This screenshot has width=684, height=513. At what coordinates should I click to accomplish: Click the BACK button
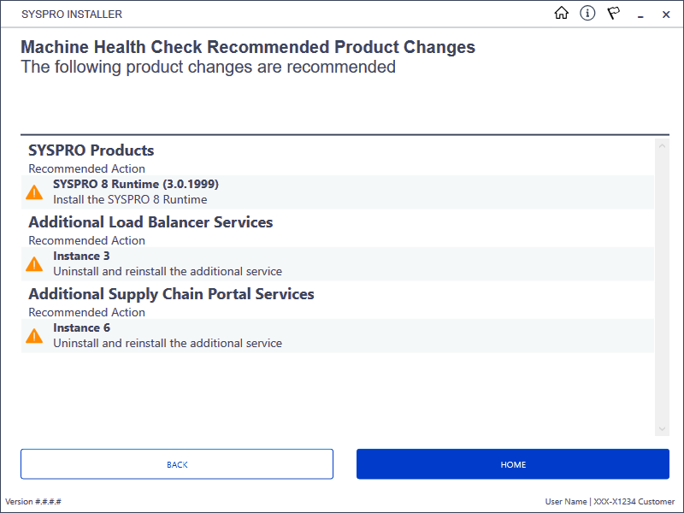pos(177,464)
